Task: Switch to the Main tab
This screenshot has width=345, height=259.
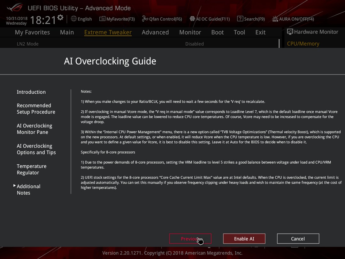Action: 67,32
